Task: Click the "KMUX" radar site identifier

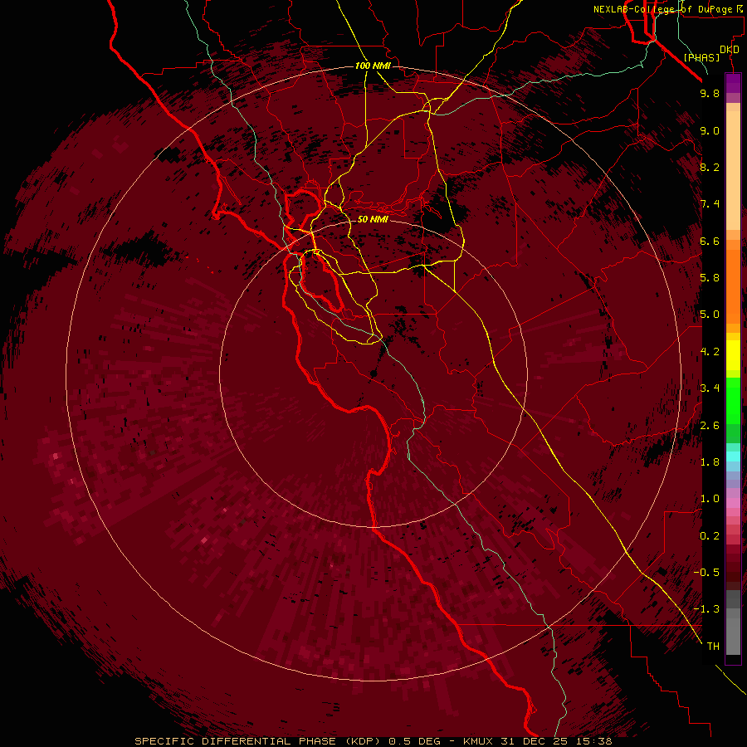Action: [x=478, y=741]
